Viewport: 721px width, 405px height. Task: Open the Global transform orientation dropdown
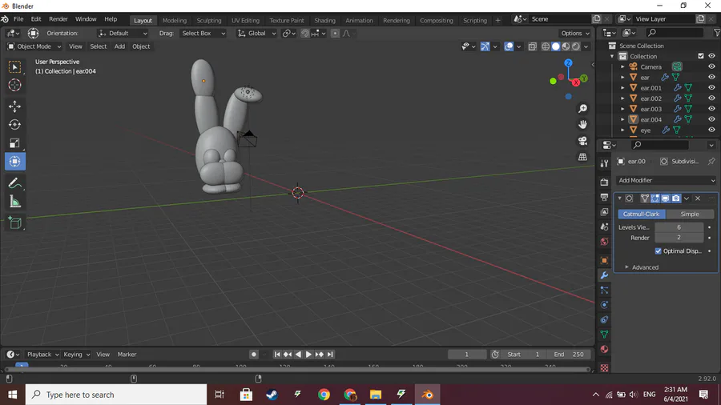click(x=256, y=33)
